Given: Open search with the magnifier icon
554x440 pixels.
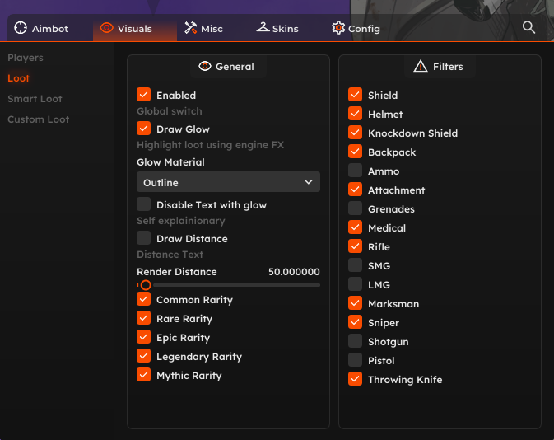Looking at the screenshot, I should 529,27.
